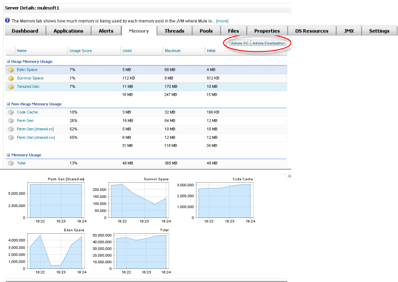Go to the Dashboard tab

[25, 31]
